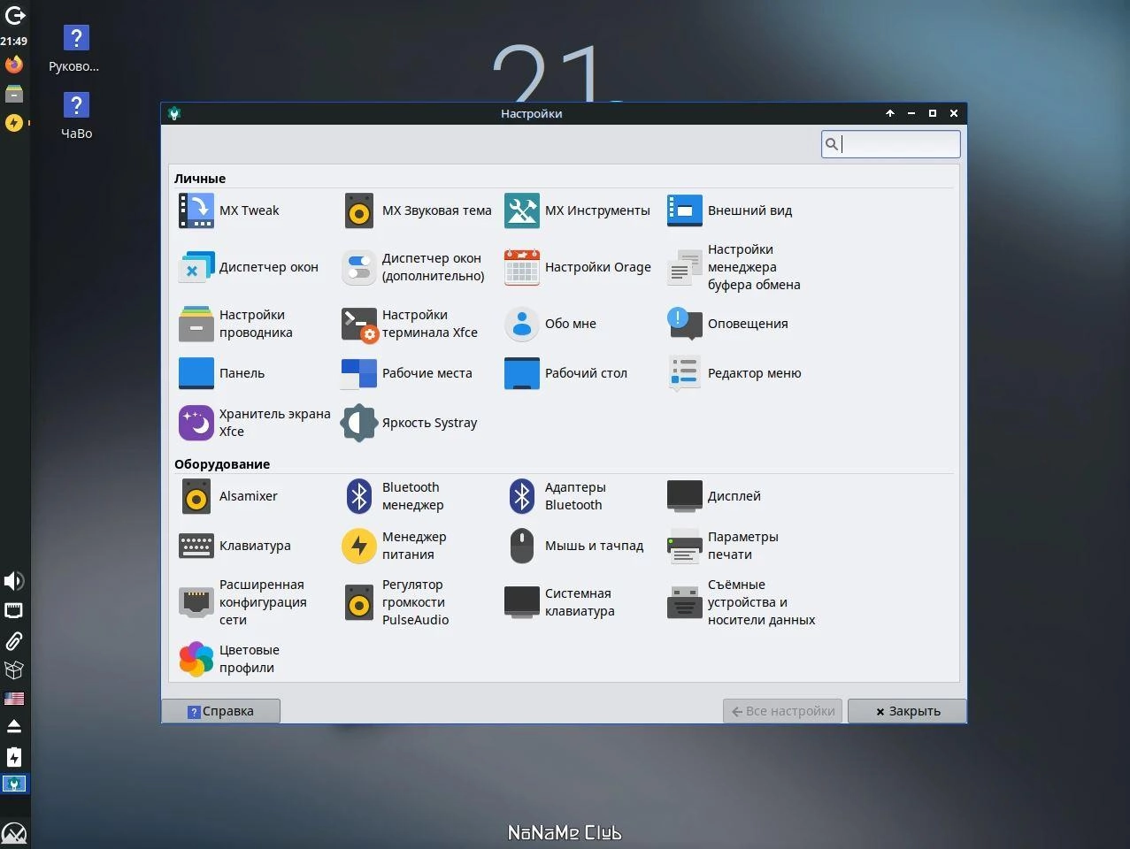The image size is (1130, 849).
Task: Open Яркость Systray
Action: (x=410, y=423)
